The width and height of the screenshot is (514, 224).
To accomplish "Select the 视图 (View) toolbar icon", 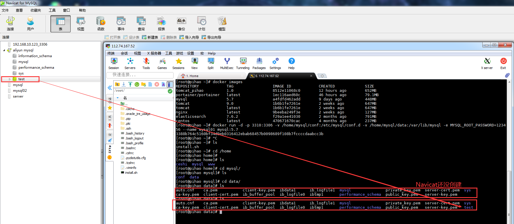I will click(x=81, y=24).
